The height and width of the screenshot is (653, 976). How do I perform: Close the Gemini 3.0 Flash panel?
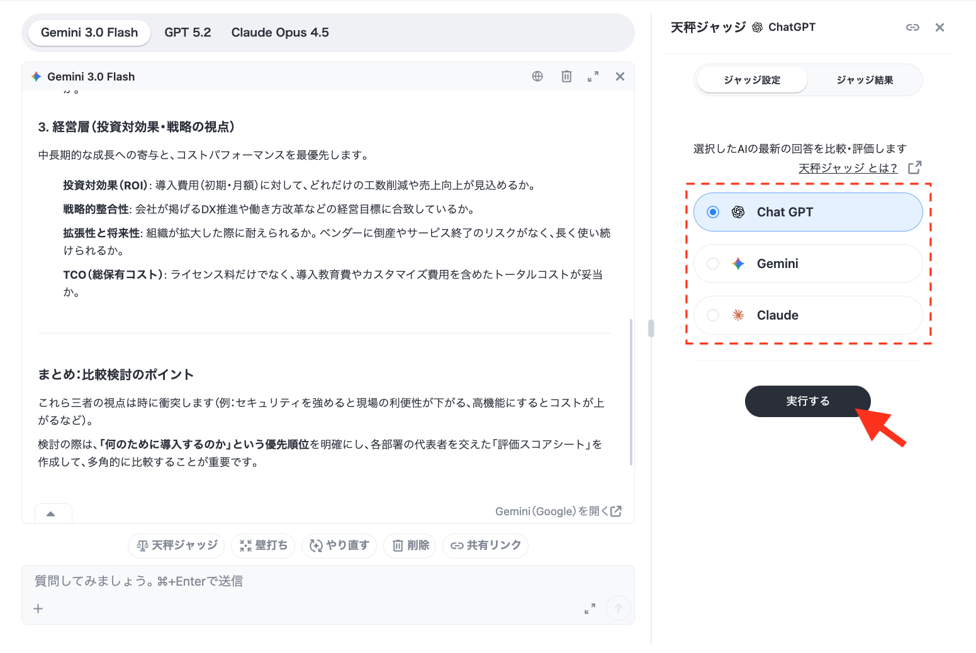coord(620,76)
